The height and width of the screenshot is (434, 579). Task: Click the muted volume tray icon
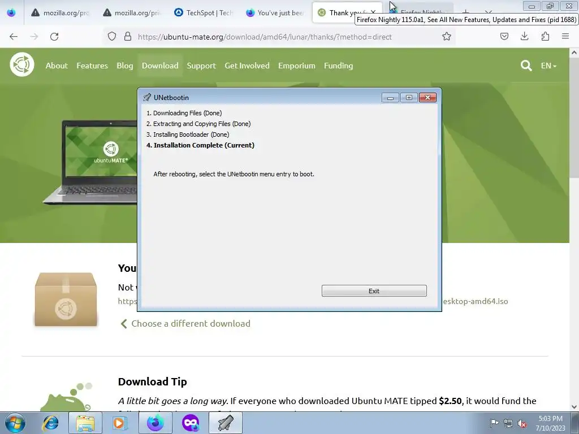[x=522, y=423]
